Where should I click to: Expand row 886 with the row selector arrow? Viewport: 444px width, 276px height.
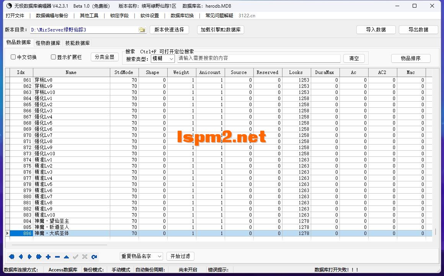[x=7, y=233]
